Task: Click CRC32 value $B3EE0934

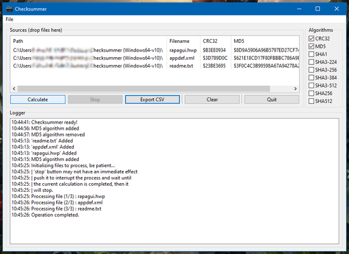Action: pos(214,50)
